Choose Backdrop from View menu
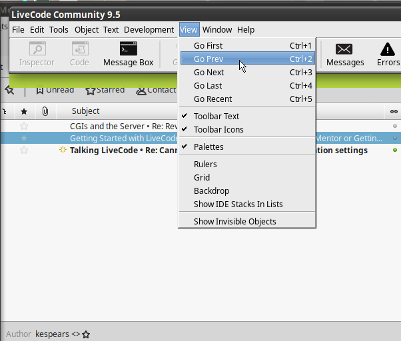Screen dimensions: 401x341 (x=247, y=190)
